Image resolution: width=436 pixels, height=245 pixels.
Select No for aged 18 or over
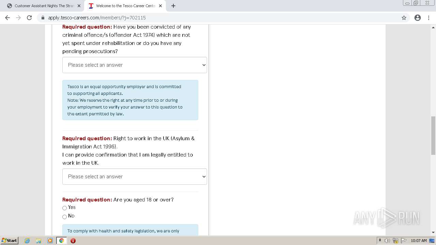click(64, 217)
